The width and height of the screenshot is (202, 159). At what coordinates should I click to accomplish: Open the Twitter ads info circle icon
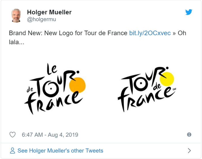(x=189, y=135)
